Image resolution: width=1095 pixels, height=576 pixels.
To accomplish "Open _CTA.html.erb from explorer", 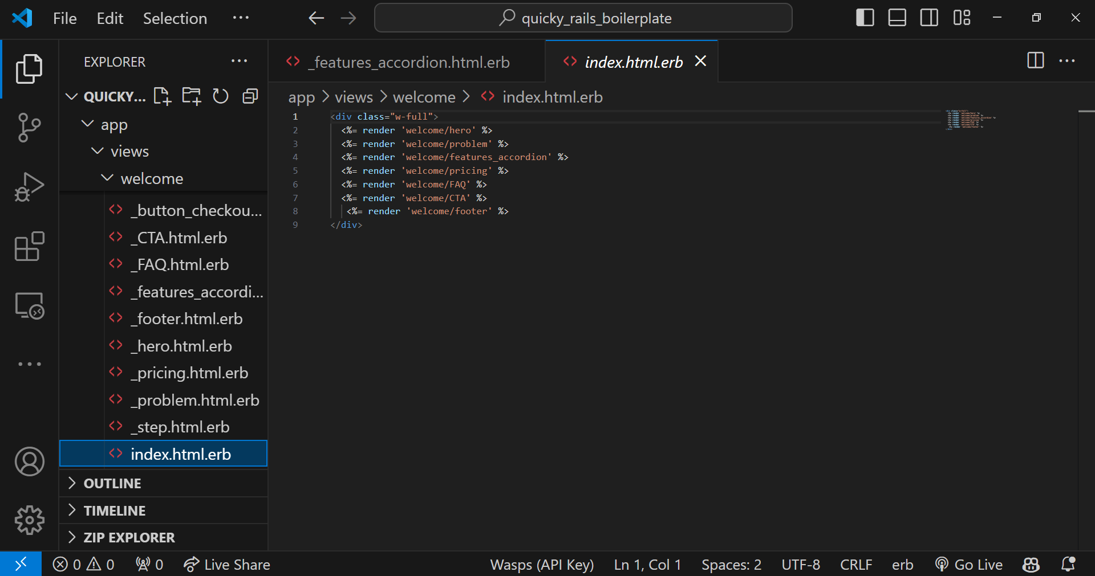I will tap(163, 238).
